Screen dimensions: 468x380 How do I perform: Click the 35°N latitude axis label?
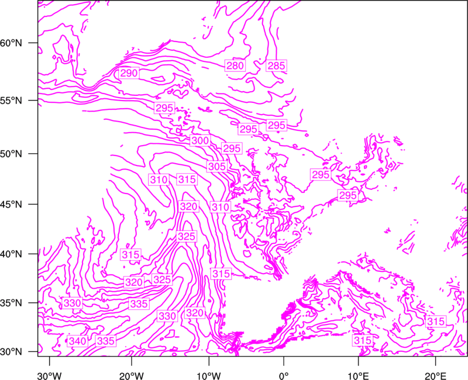pos(11,303)
